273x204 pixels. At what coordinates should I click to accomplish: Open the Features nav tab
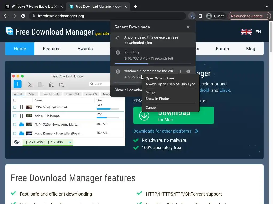point(52,49)
